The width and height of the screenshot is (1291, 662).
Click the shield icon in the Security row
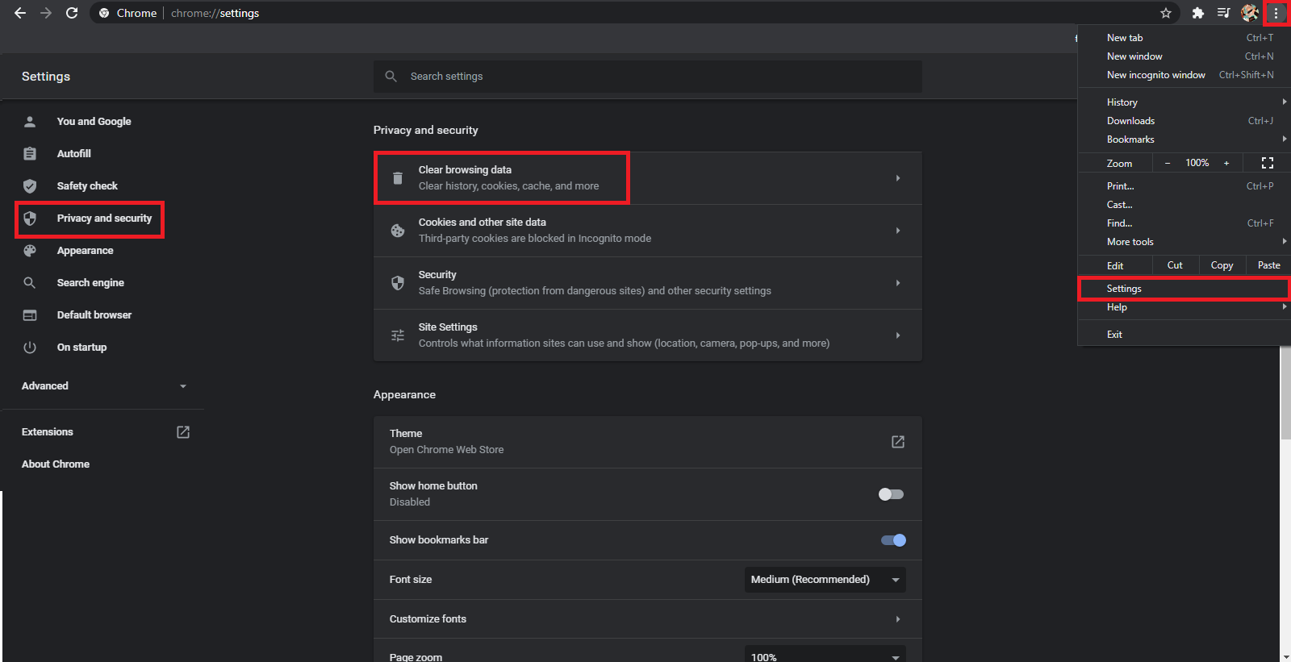(x=398, y=283)
